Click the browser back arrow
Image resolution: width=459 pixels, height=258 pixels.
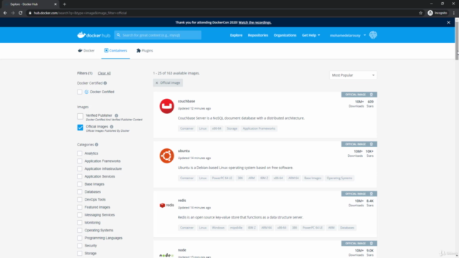pyautogui.click(x=5, y=13)
